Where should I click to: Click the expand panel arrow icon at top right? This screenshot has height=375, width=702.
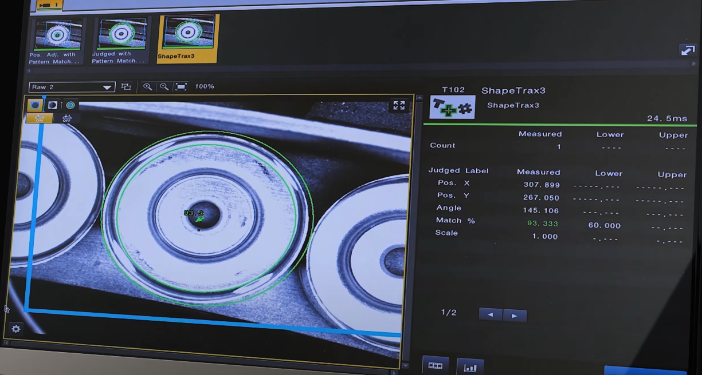point(687,50)
